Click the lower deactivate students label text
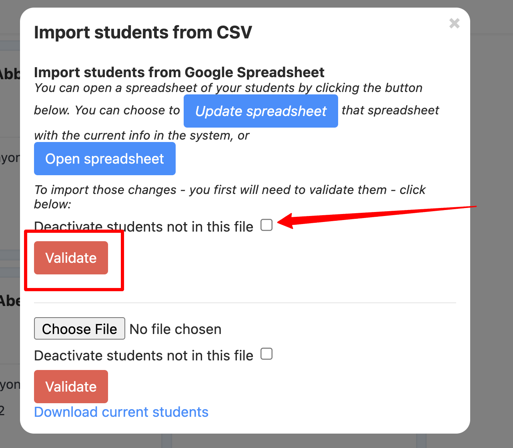 pos(143,355)
